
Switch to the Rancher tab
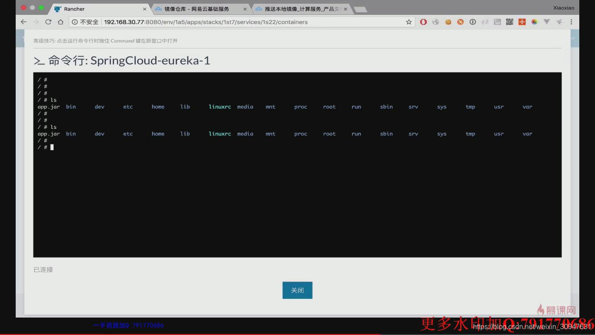tap(100, 9)
